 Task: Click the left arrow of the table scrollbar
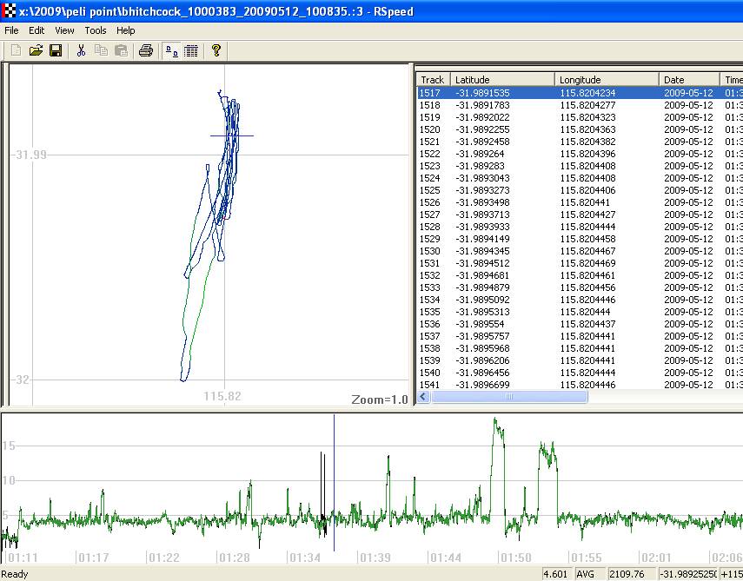click(x=424, y=397)
